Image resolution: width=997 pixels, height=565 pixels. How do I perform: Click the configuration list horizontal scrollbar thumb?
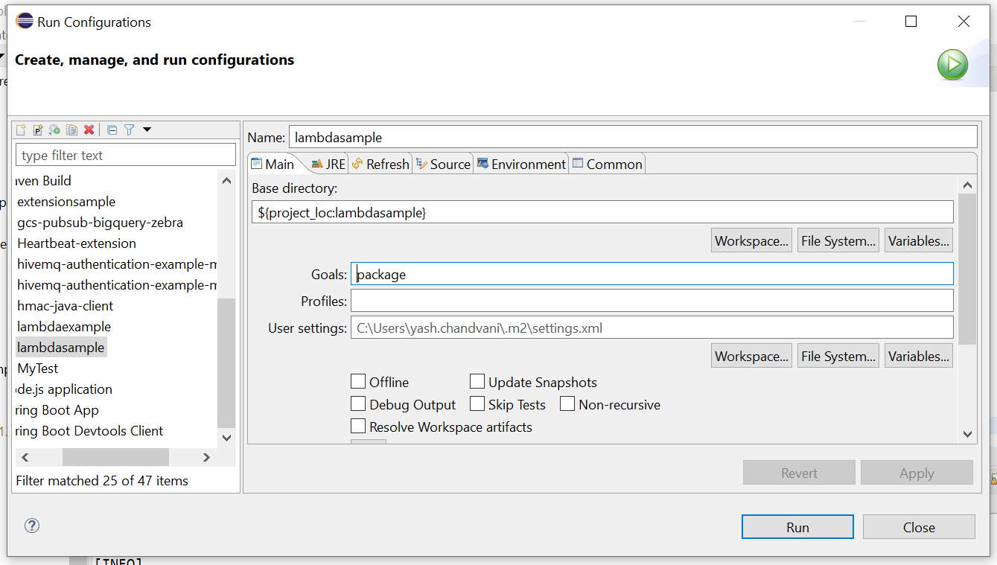(115, 457)
